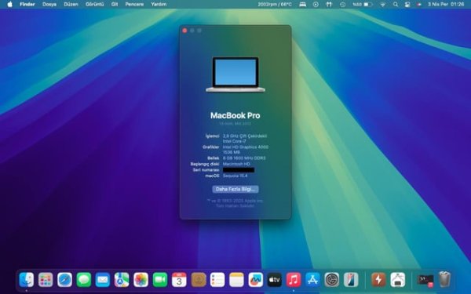Open the minimized dark window in the Dock
Image resolution: width=471 pixels, height=294 pixels.
425,280
